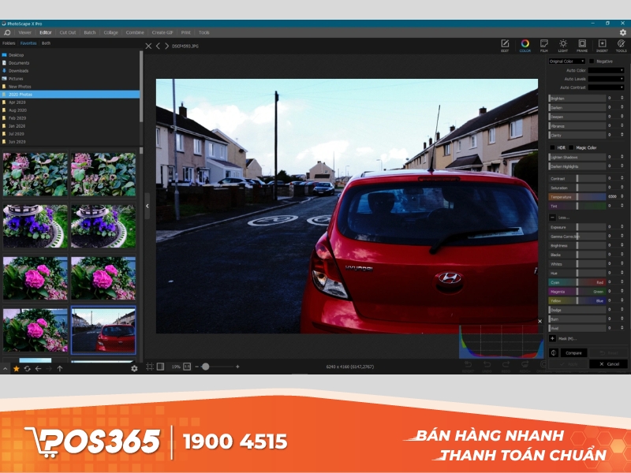
Task: Click the Compare button
Action: tap(573, 353)
